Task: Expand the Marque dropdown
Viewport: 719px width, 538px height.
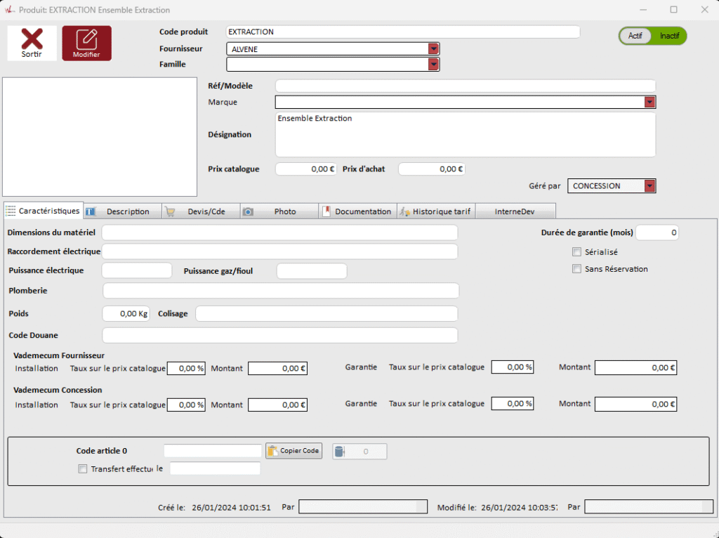Action: coord(649,103)
